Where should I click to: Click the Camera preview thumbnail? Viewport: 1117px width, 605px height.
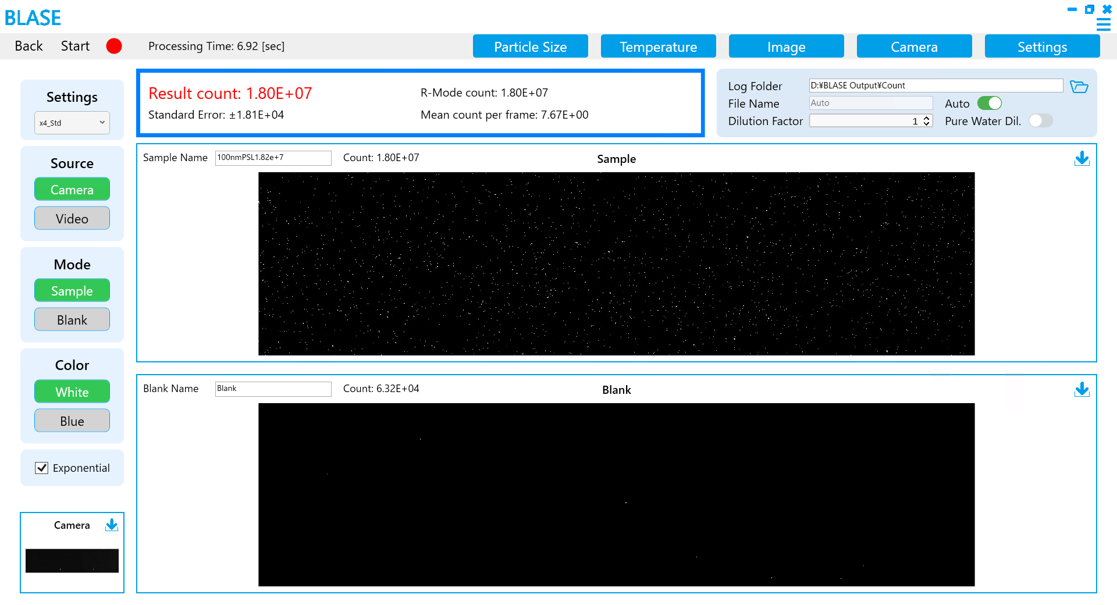(x=72, y=561)
